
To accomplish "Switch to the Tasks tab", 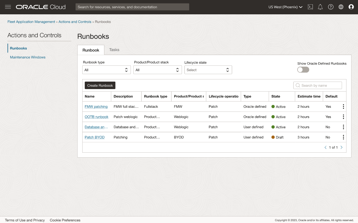I will click(114, 50).
